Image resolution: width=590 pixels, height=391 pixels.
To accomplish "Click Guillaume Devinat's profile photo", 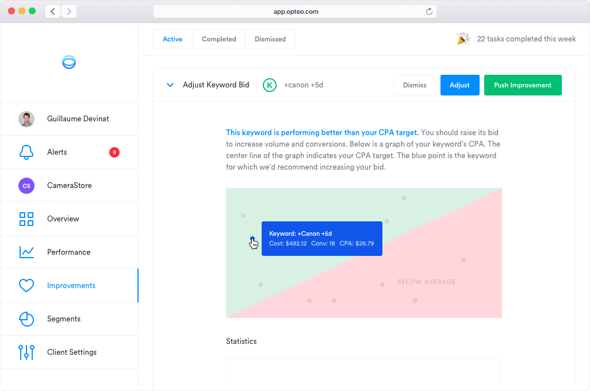I will coord(26,119).
